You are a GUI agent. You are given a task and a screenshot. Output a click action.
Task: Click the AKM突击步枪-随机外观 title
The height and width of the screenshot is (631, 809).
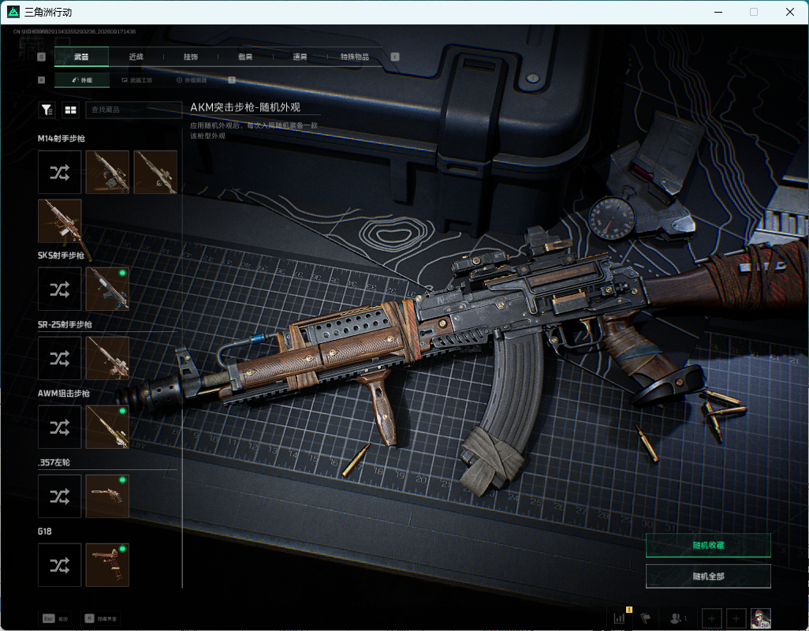click(x=245, y=107)
